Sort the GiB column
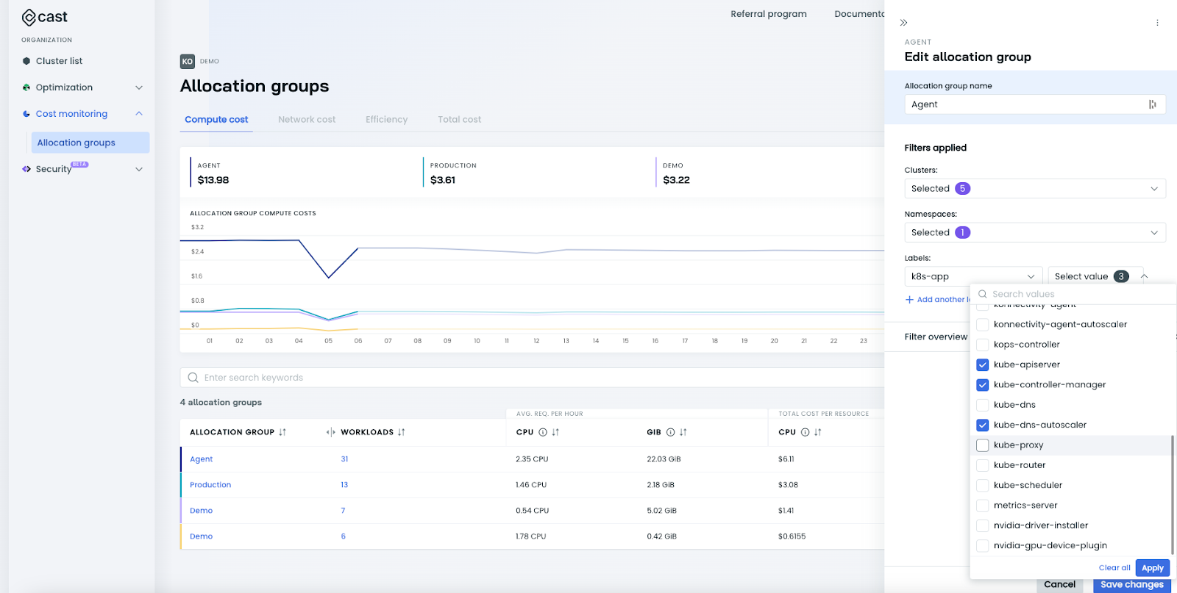Image resolution: width=1177 pixels, height=593 pixels. click(683, 432)
